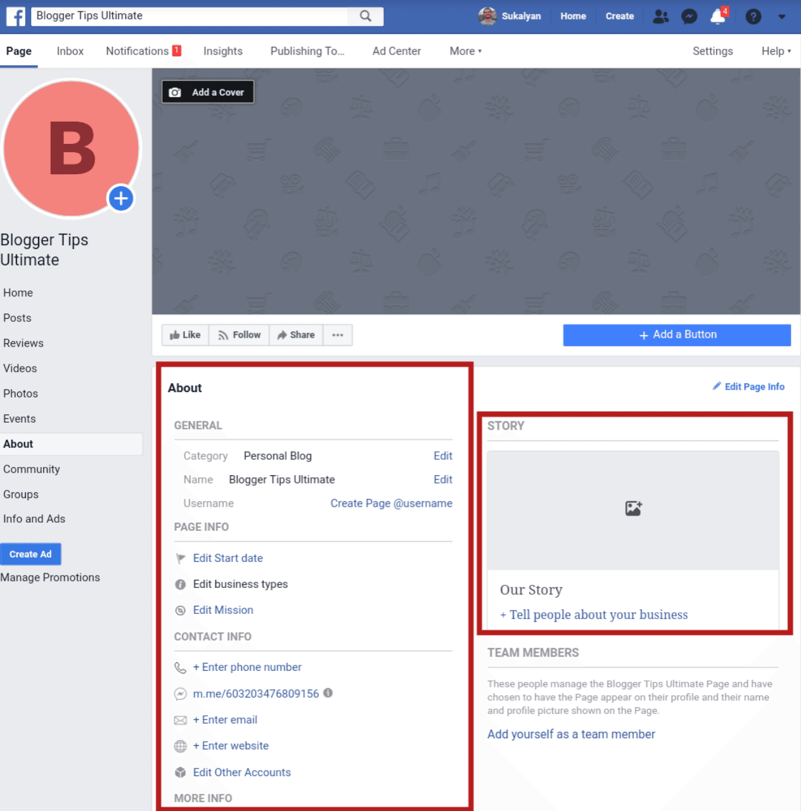
Task: Open Videos in the left sidebar
Action: point(20,368)
